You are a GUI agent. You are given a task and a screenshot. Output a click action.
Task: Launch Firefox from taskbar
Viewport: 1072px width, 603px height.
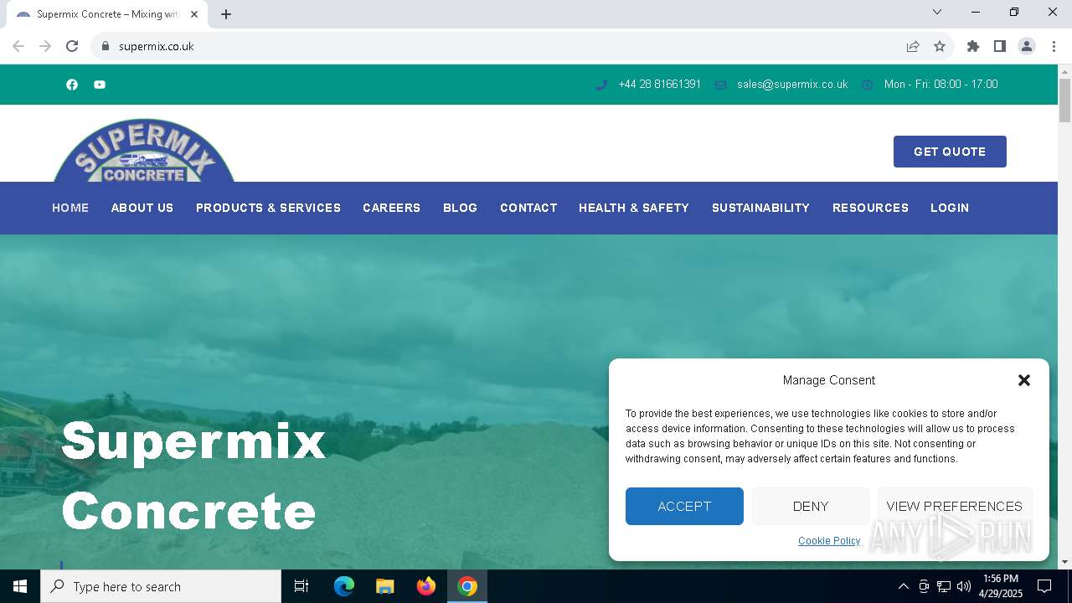pyautogui.click(x=426, y=586)
